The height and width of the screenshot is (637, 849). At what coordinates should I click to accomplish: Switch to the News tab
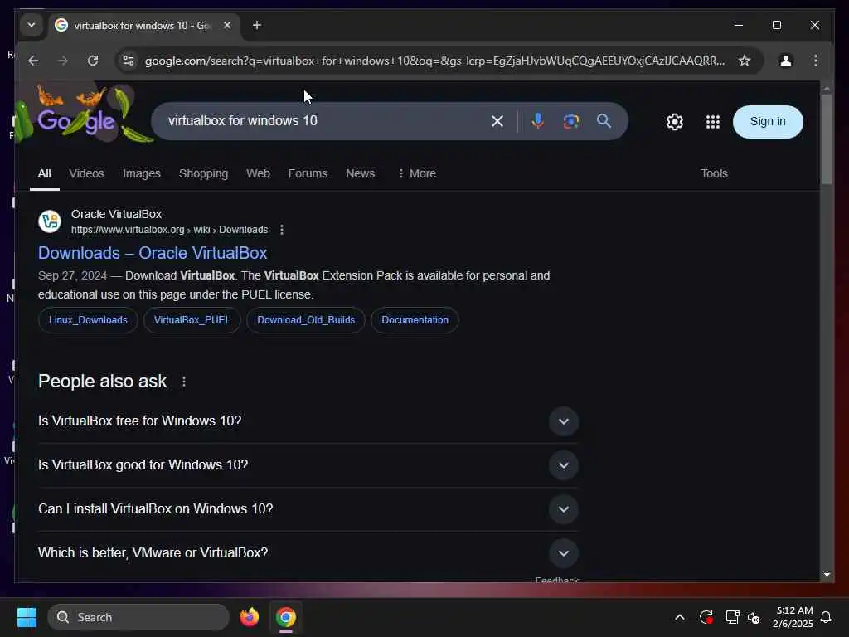tap(360, 173)
